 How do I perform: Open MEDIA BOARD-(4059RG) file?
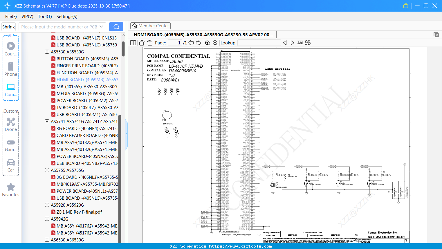tap(87, 93)
